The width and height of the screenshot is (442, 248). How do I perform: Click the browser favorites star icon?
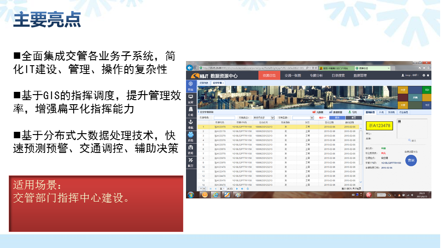pyautogui.click(x=424, y=68)
